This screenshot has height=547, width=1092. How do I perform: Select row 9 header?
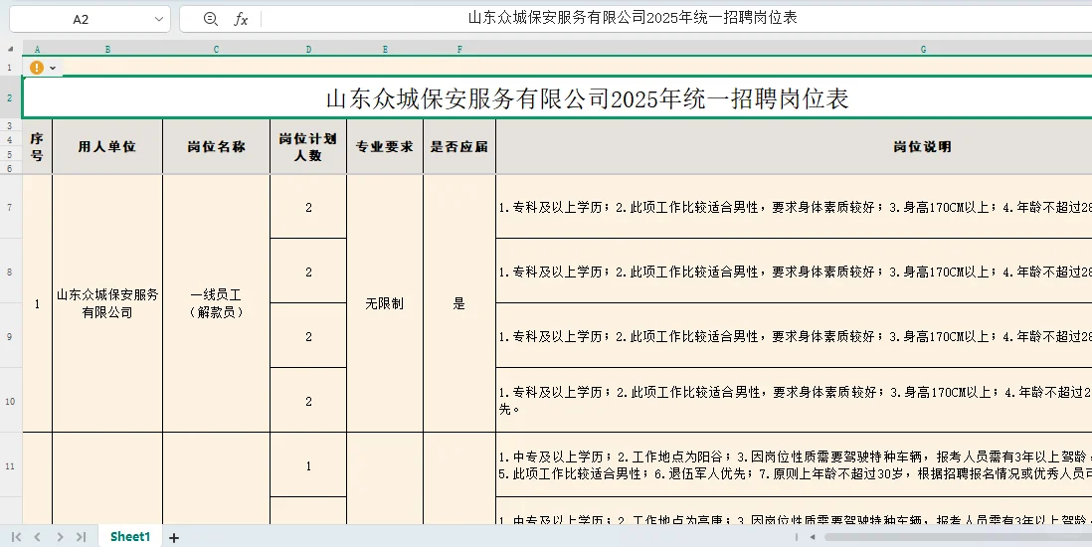(10, 336)
